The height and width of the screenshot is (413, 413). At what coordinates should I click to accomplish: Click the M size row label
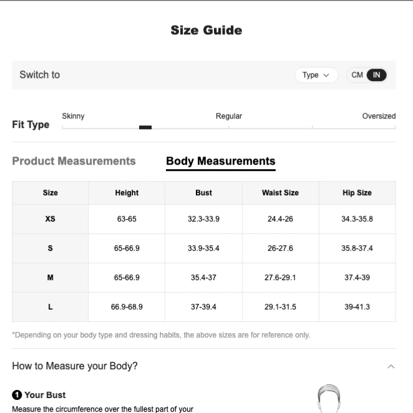click(x=50, y=278)
